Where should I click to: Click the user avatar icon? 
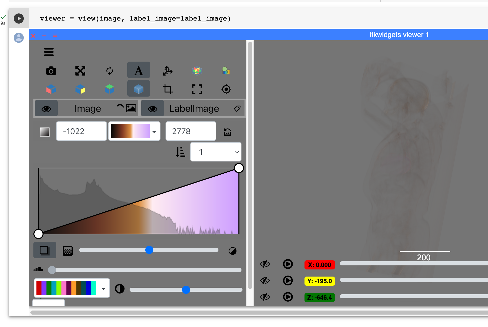click(x=19, y=38)
